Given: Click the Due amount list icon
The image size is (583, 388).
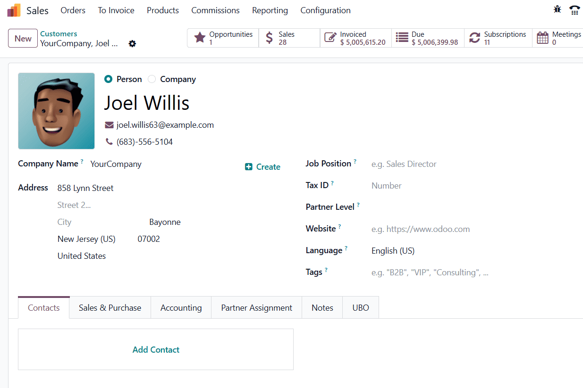Looking at the screenshot, I should pos(402,37).
